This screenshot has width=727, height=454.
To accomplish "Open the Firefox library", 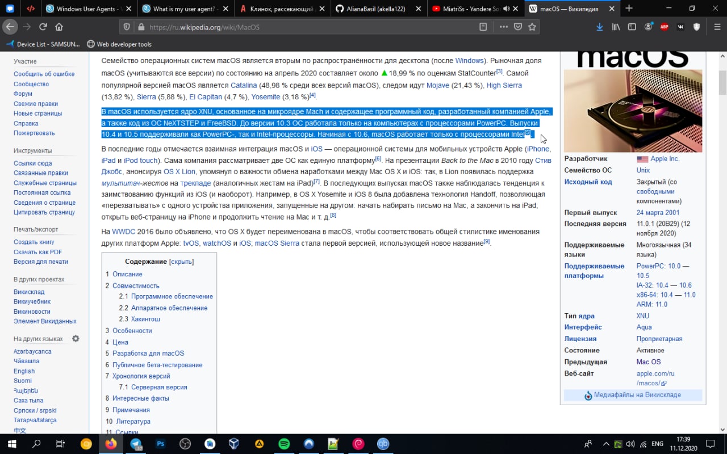I will (x=616, y=27).
